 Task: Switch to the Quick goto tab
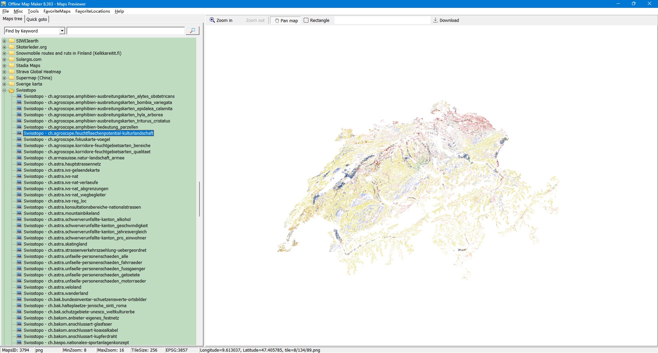click(37, 19)
